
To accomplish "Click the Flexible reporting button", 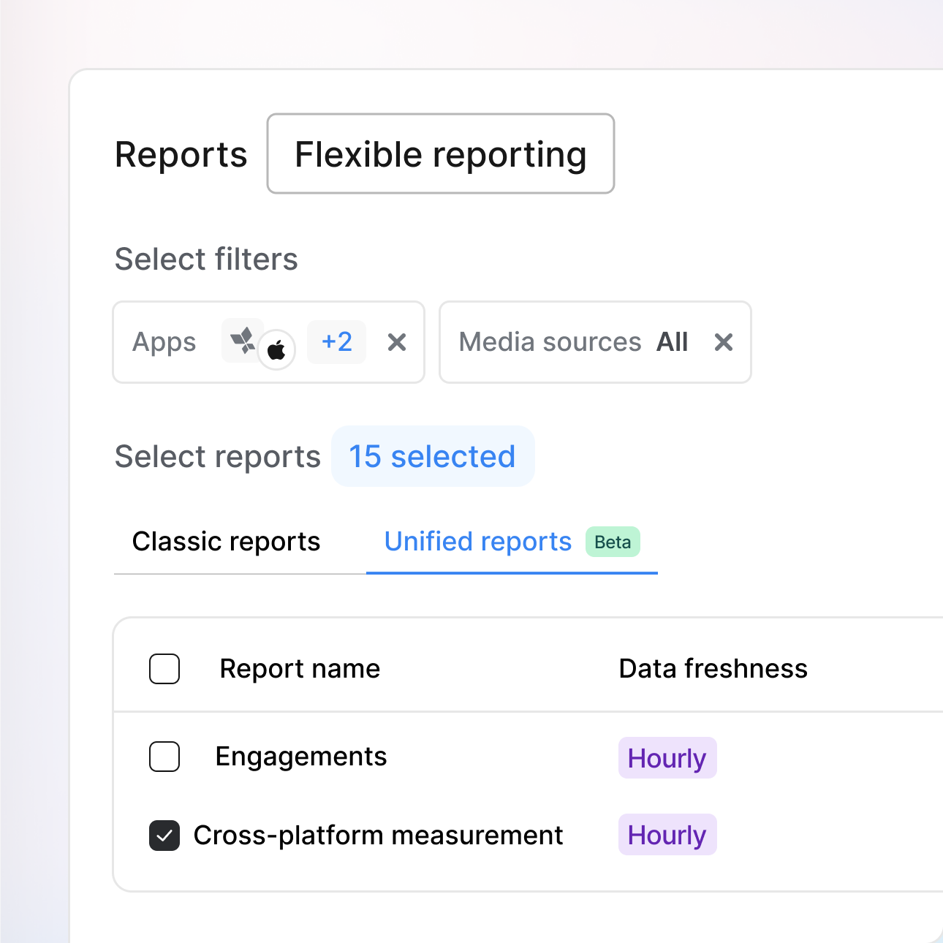I will (x=439, y=154).
